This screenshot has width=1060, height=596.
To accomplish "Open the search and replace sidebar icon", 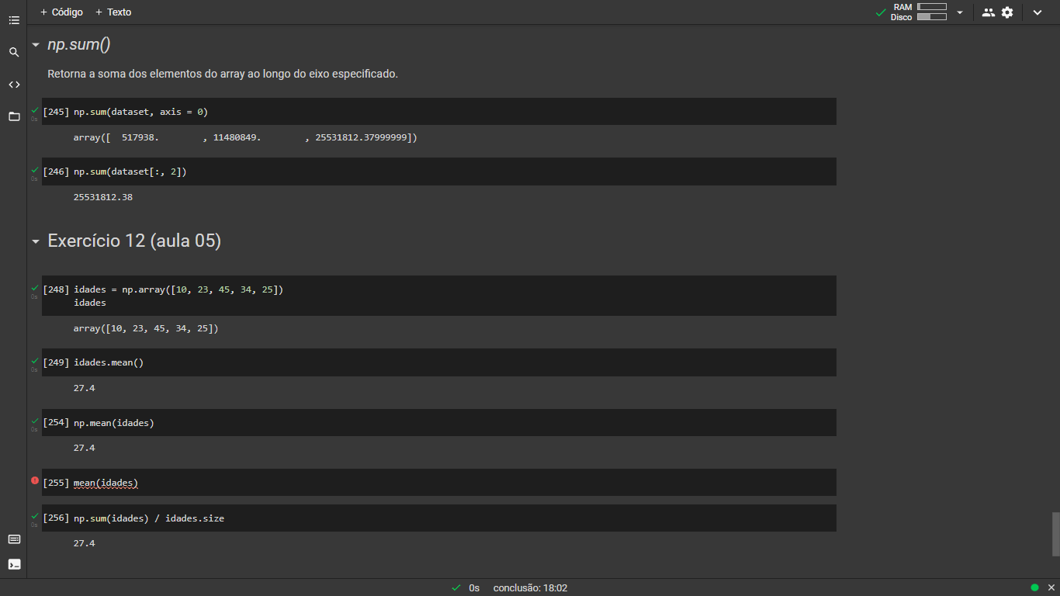I will click(x=14, y=52).
